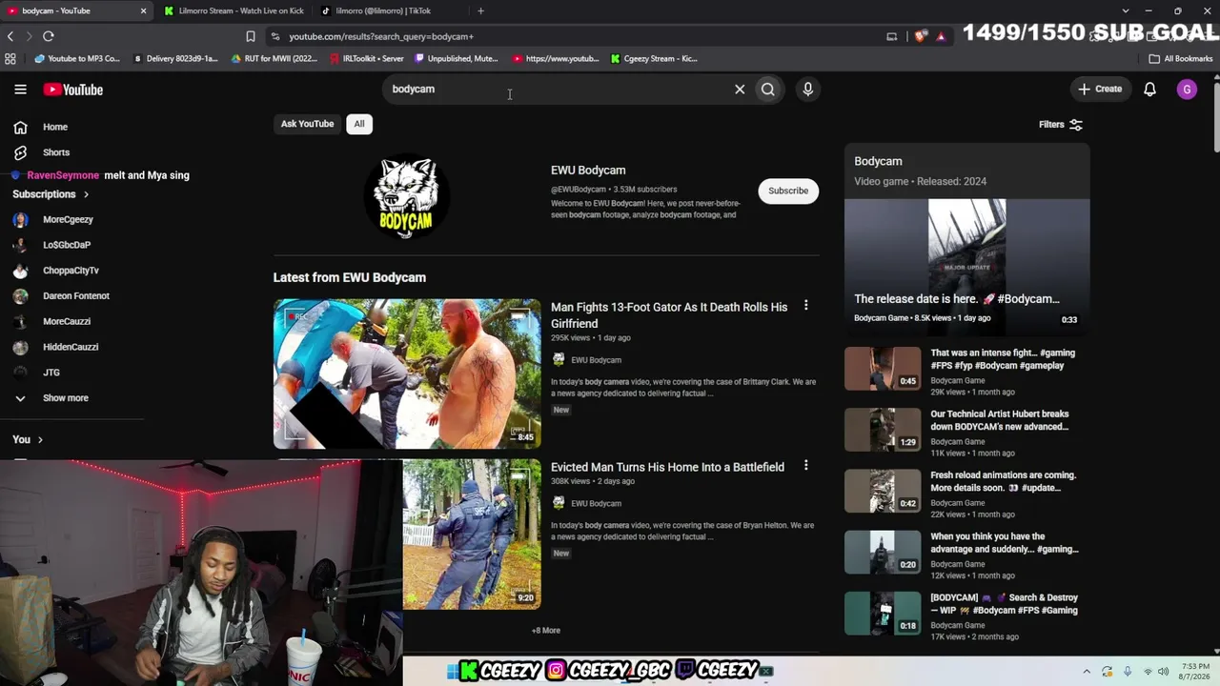Open the Search & Destroy WIP video

click(1004, 604)
